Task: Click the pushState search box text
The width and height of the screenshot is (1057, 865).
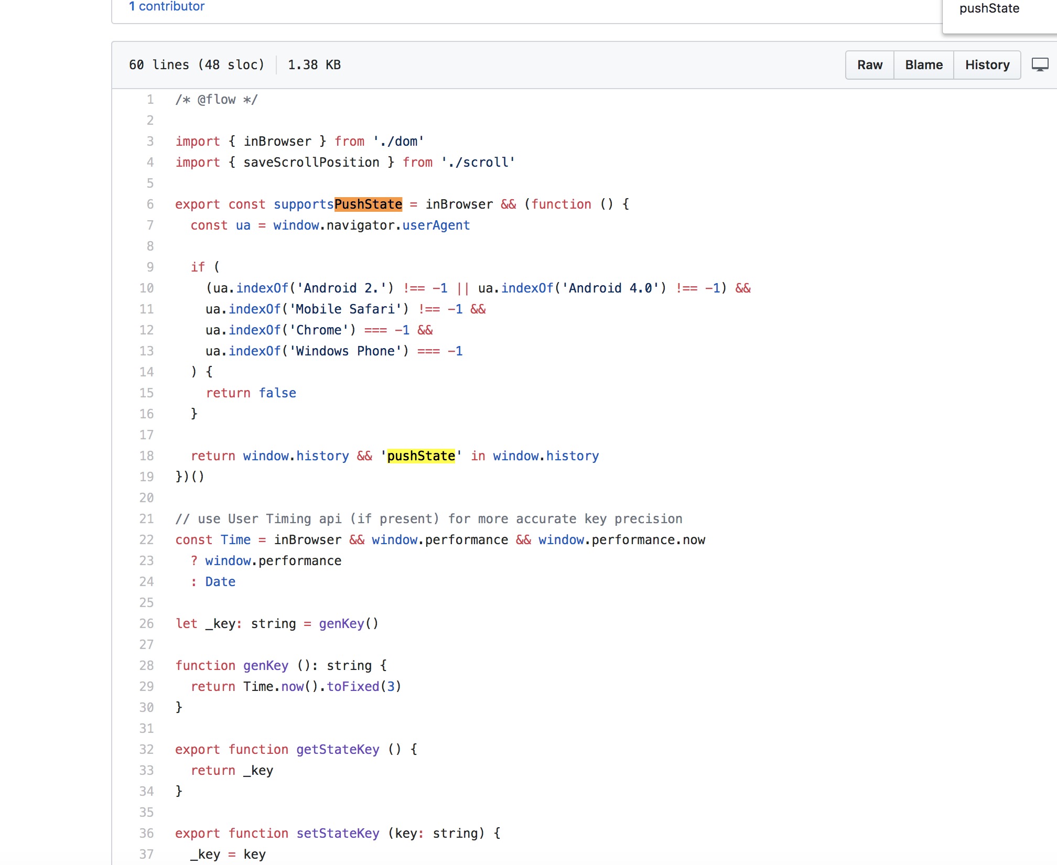Action: [989, 8]
